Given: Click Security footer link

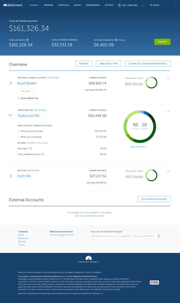Looking at the screenshot, I should pyautogui.click(x=22, y=241).
